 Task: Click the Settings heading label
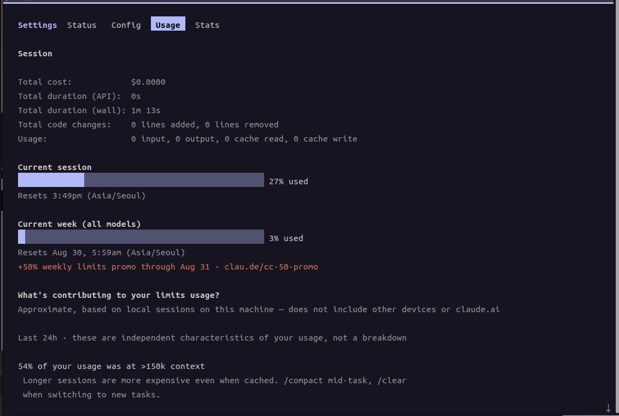pyautogui.click(x=38, y=25)
